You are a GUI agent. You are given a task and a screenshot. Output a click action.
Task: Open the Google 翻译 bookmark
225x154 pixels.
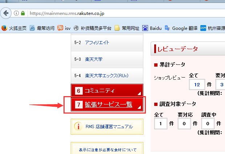181,28
